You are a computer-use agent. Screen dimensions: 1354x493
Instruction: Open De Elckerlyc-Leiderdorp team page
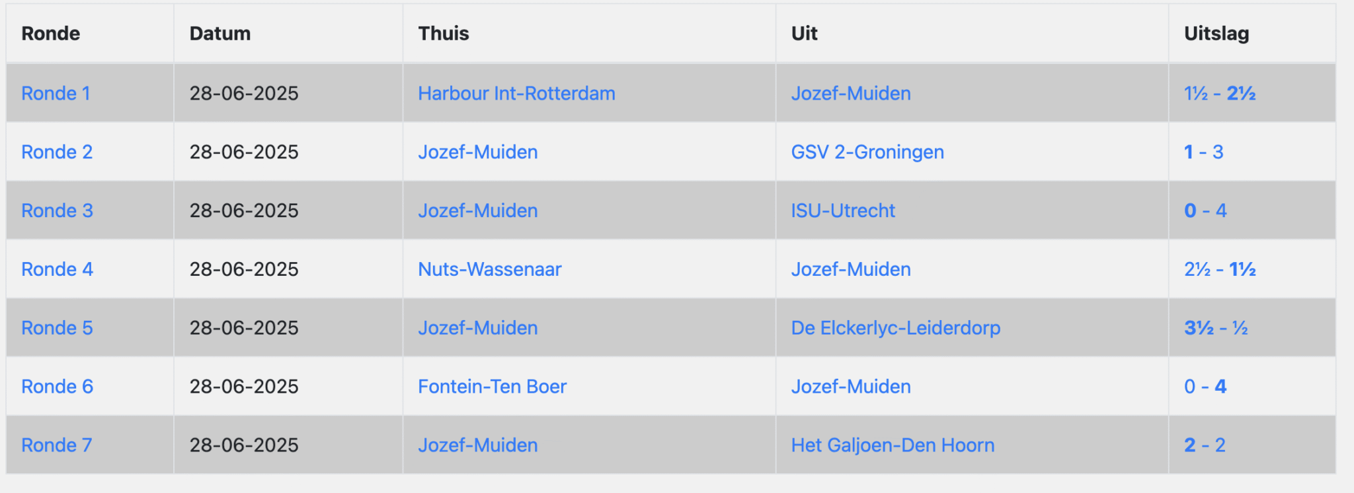896,328
